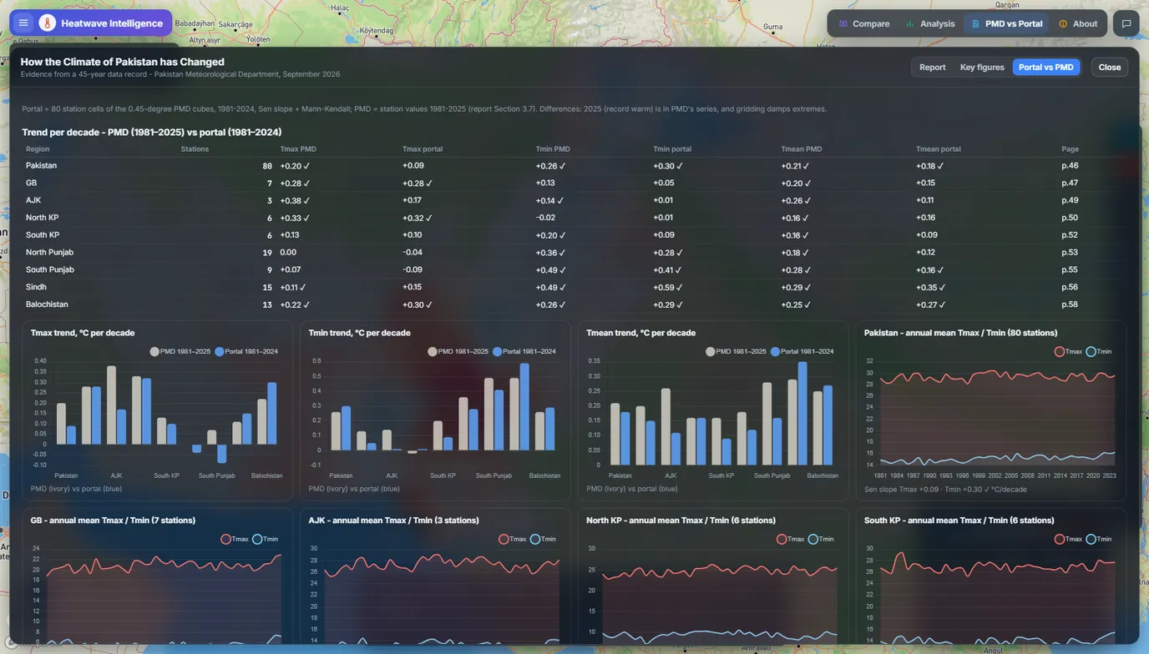Click the Heatwave Intelligence title

coord(112,23)
